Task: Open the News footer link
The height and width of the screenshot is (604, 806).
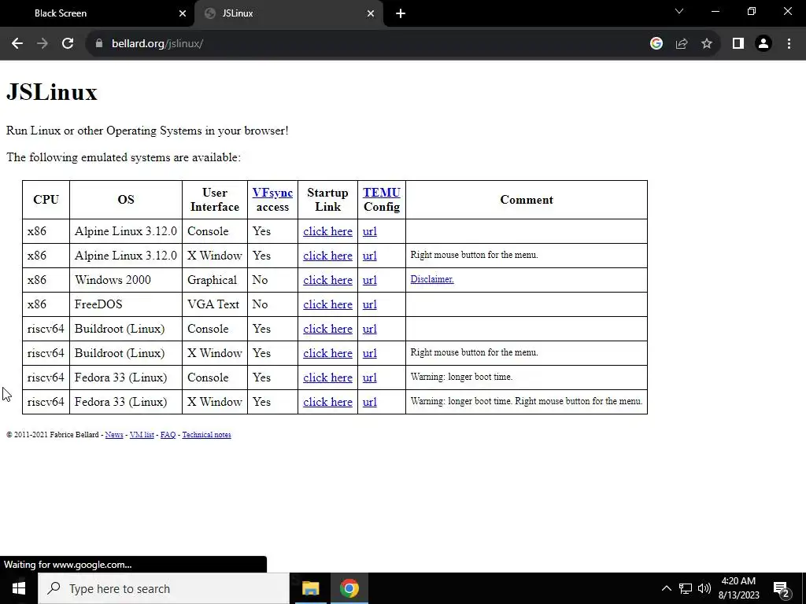Action: pos(114,435)
